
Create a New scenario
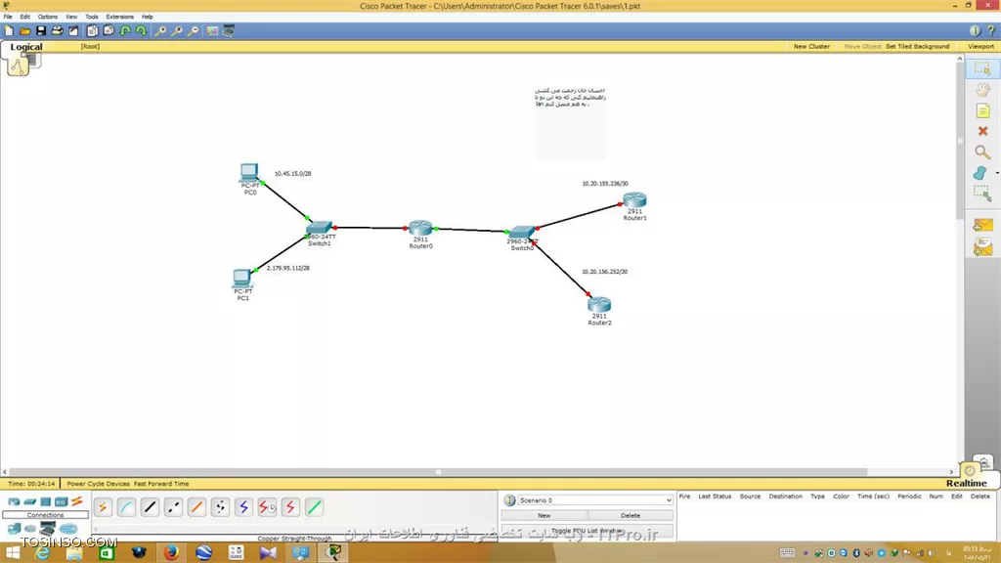pyautogui.click(x=544, y=515)
